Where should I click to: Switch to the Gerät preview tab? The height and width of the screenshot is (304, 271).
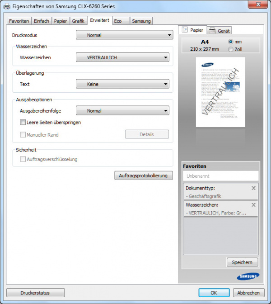click(x=220, y=31)
